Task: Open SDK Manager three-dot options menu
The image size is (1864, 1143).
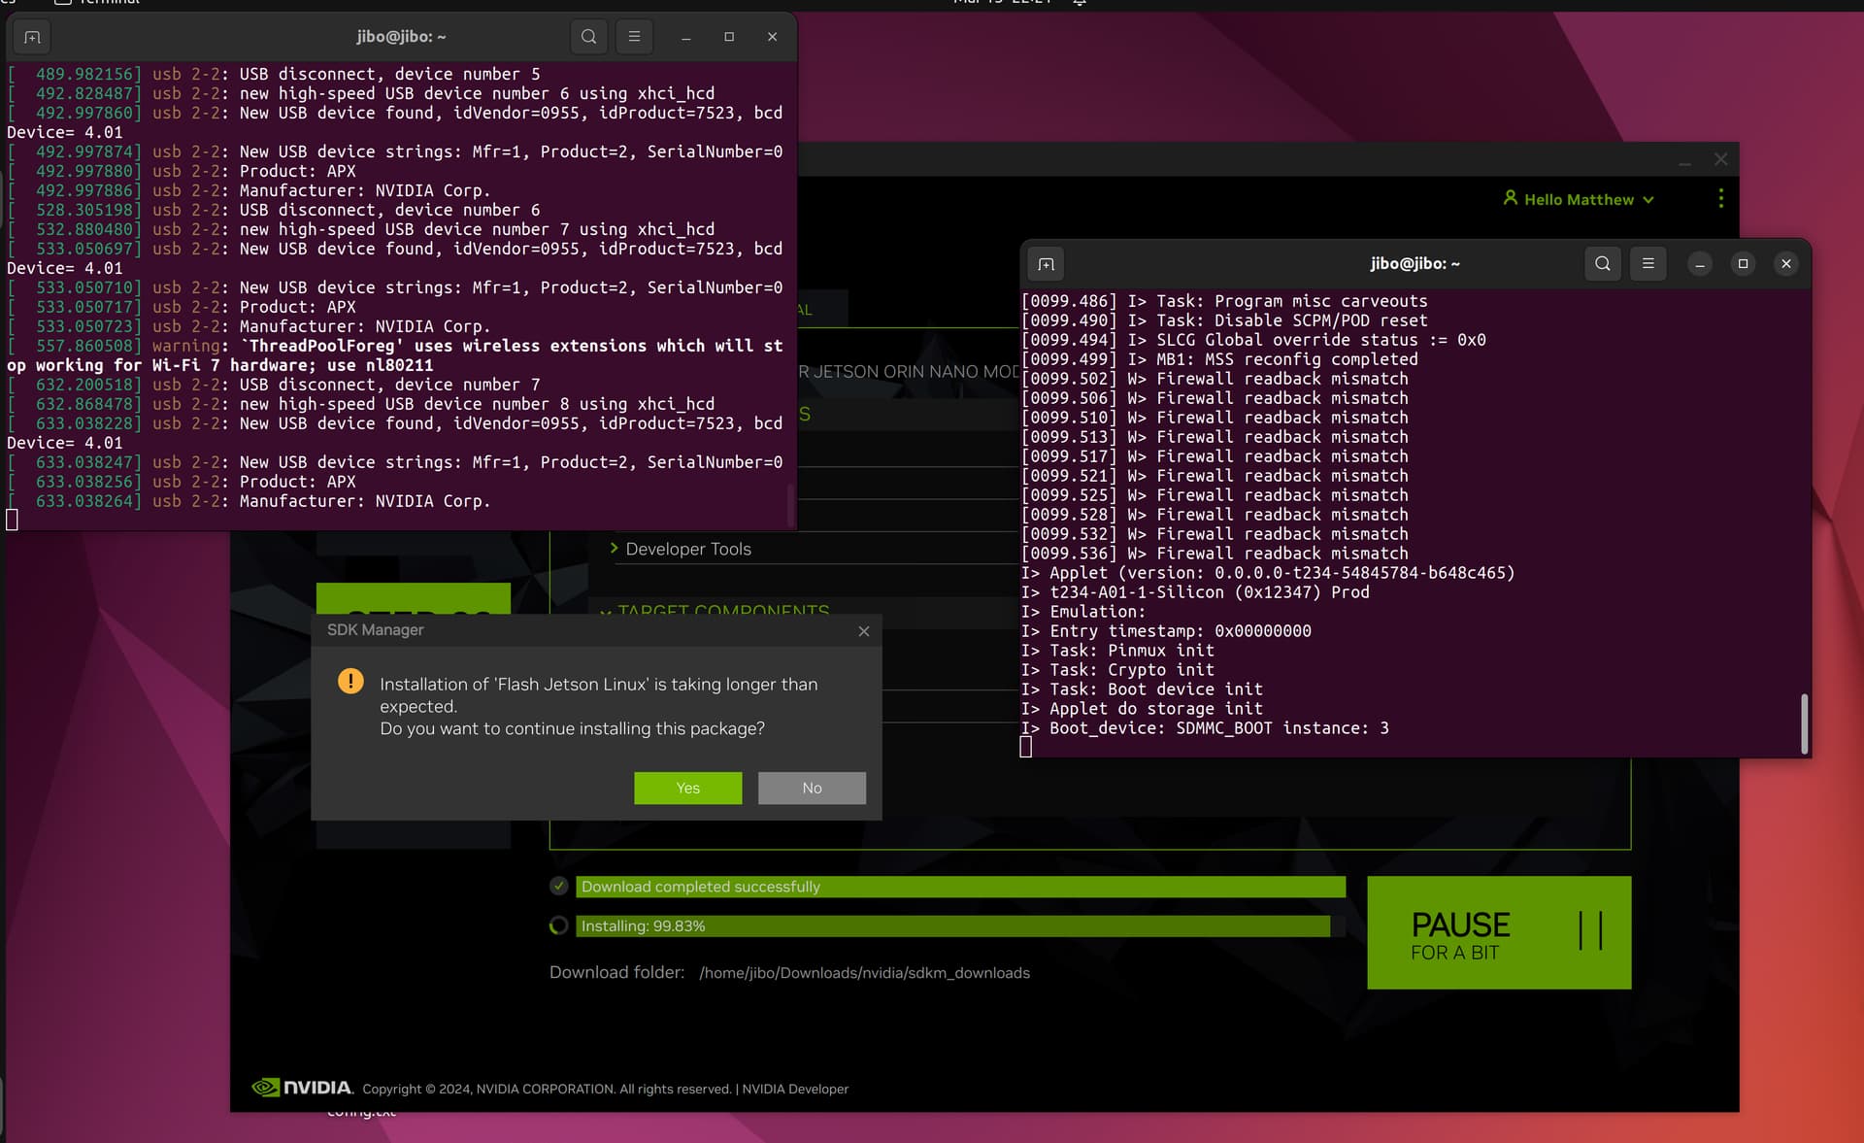Action: point(1721,198)
